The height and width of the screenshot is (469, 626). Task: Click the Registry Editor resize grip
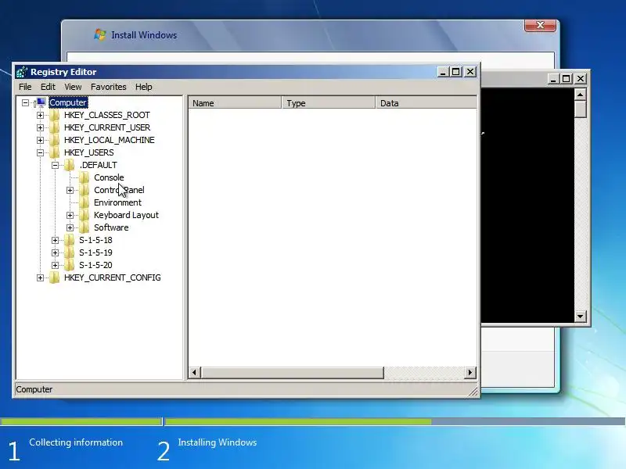click(x=473, y=392)
